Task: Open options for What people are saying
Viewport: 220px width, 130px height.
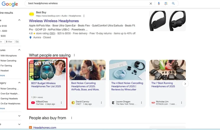Action: (x=74, y=55)
